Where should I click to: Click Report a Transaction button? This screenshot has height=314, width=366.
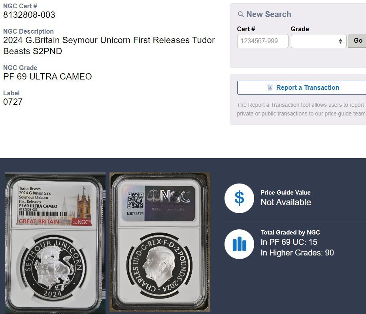[302, 88]
